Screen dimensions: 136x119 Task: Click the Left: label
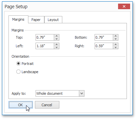tap(20, 46)
